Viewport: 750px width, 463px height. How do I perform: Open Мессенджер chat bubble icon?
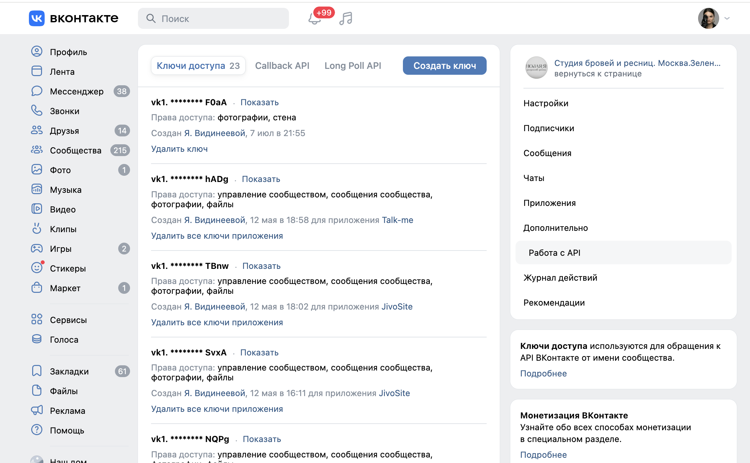(37, 91)
